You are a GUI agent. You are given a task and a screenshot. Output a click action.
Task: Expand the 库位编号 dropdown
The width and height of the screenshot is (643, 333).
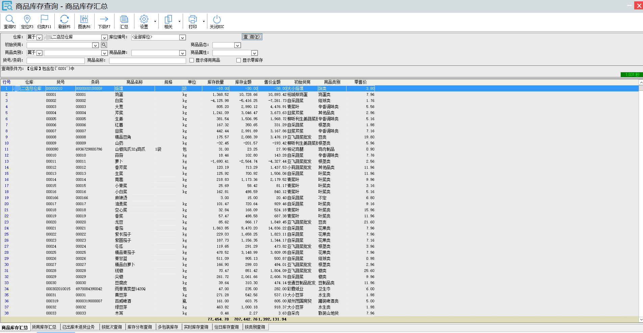click(x=182, y=37)
